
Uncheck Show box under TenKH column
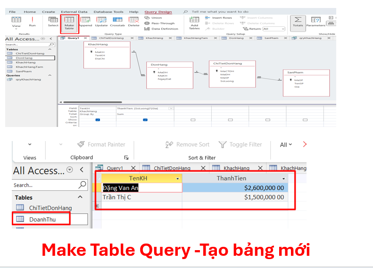click(98, 120)
